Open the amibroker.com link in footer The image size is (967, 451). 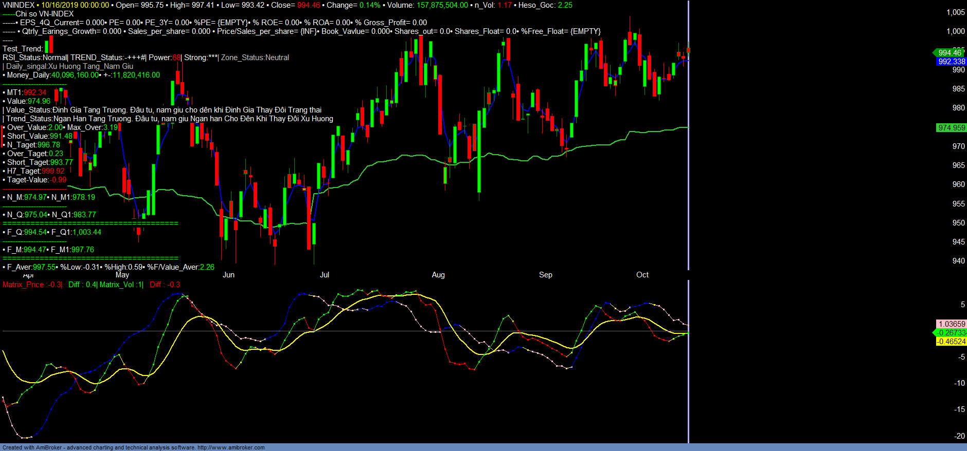231,447
